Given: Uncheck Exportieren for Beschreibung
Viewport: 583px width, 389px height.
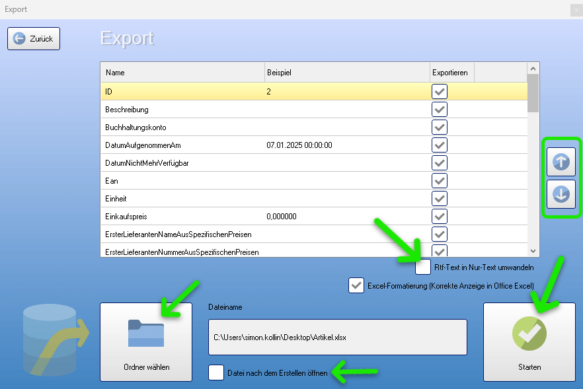Looking at the screenshot, I should click(x=440, y=109).
